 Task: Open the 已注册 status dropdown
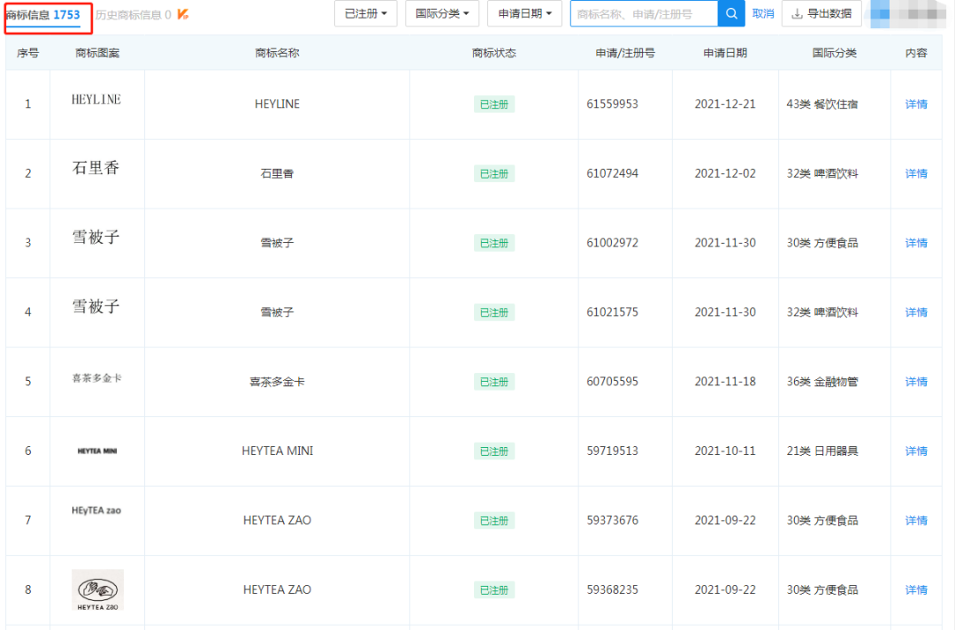click(365, 13)
